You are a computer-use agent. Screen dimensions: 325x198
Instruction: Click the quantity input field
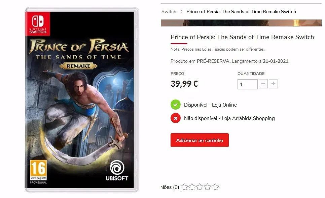(x=247, y=84)
